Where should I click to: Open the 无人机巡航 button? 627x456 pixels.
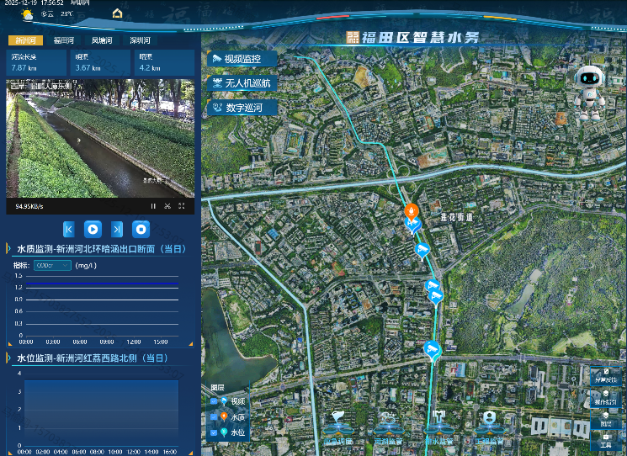(242, 83)
